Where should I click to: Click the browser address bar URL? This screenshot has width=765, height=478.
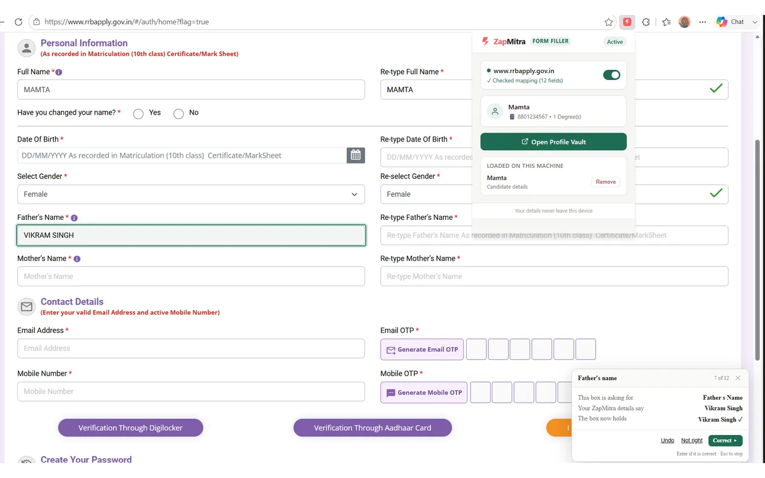pos(127,22)
